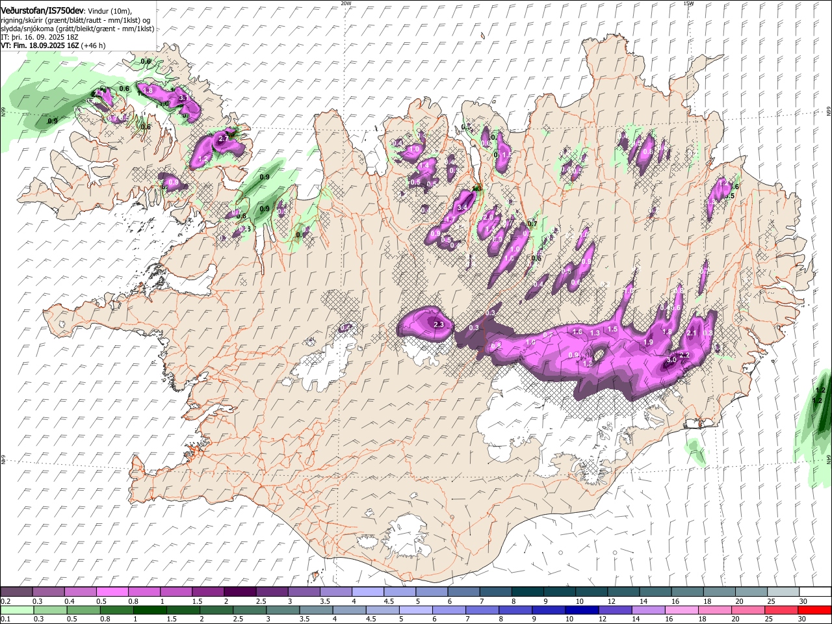Click the 20W longitude label
Image resolution: width=832 pixels, height=624 pixels.
pyautogui.click(x=346, y=3)
